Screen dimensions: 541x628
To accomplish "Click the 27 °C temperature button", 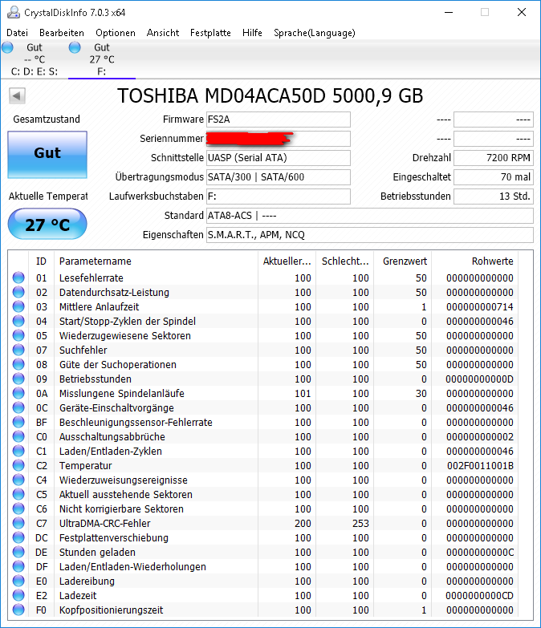I will point(47,225).
